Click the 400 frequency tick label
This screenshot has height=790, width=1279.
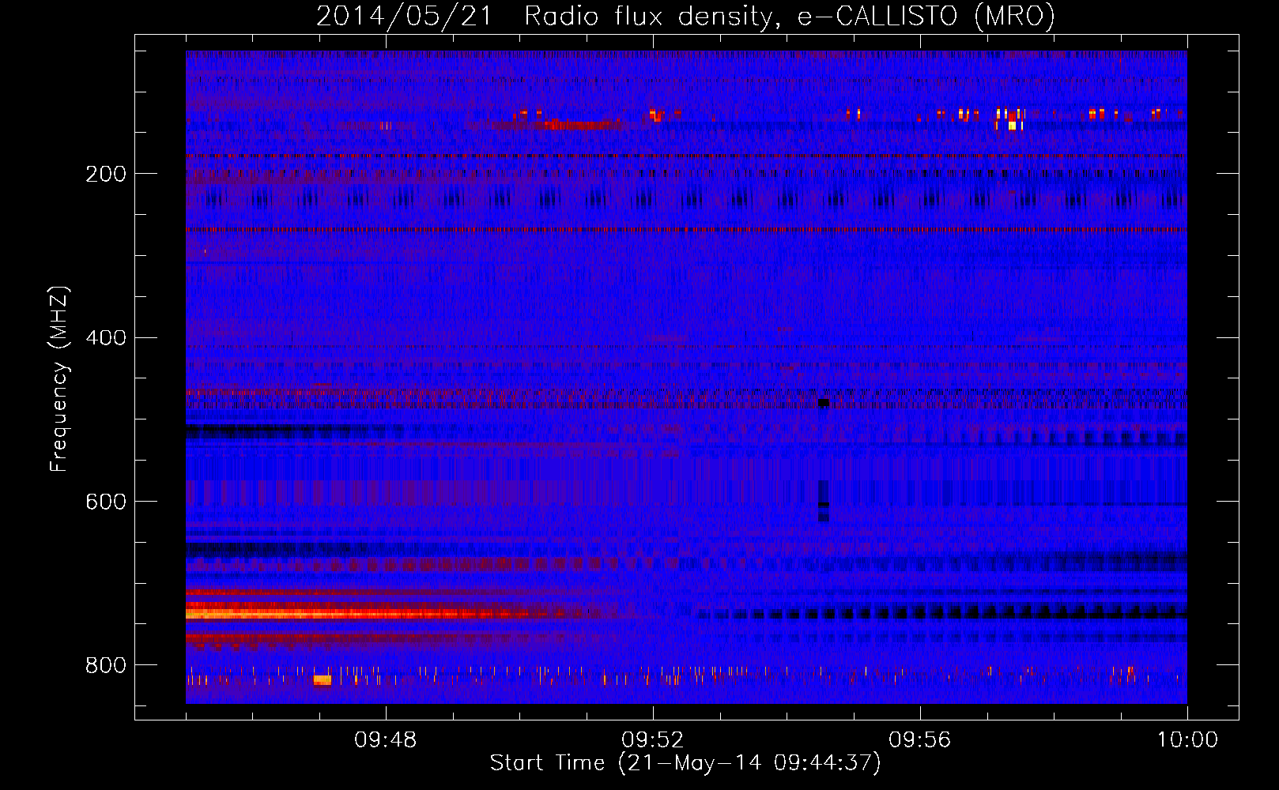(106, 337)
